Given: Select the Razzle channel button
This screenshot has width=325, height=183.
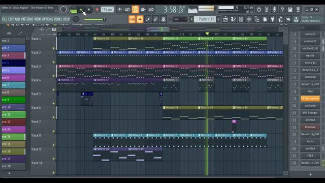Looking at the screenshot, I should tap(310, 55).
